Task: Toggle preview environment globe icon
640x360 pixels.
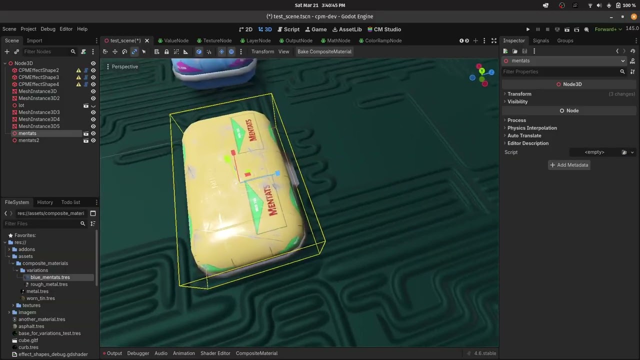Action: tap(231, 51)
